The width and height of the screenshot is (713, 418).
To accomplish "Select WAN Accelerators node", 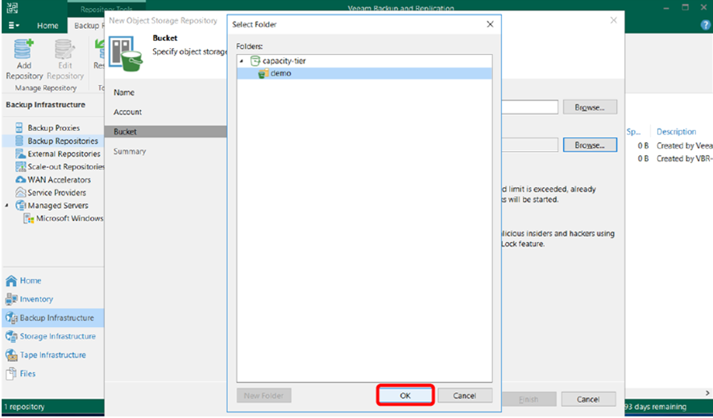I will (x=59, y=180).
